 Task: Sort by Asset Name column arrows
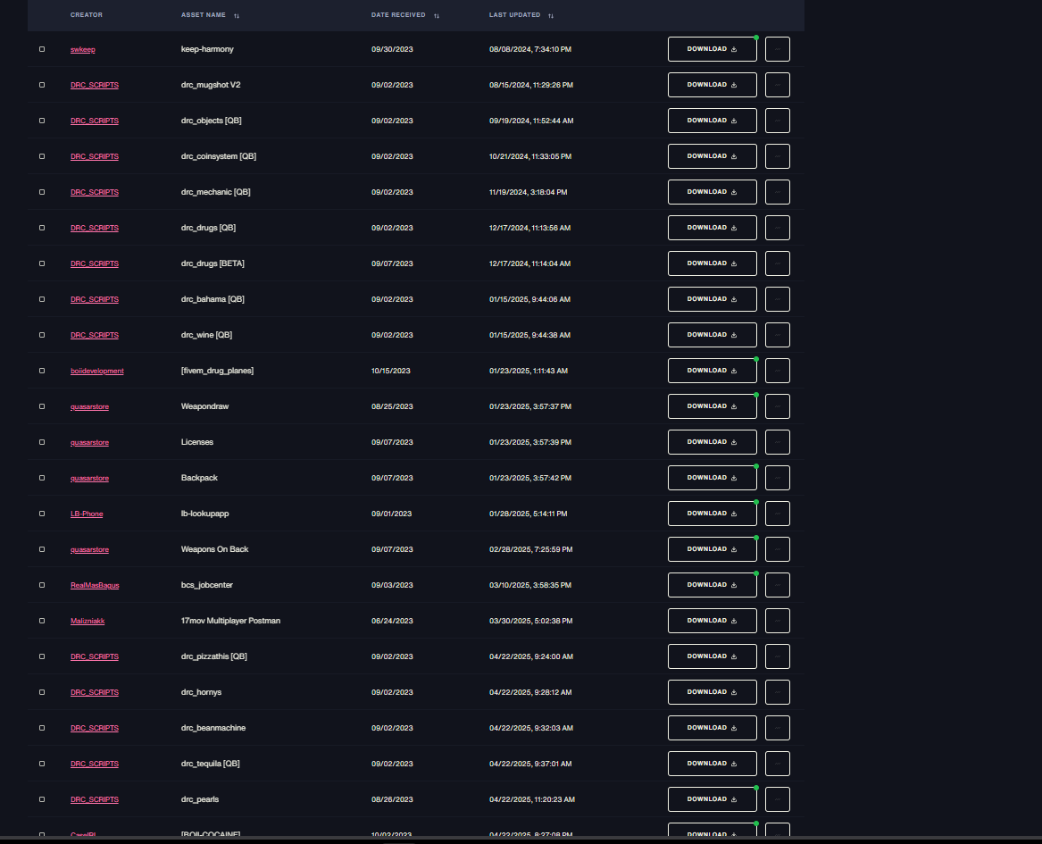[x=237, y=16]
